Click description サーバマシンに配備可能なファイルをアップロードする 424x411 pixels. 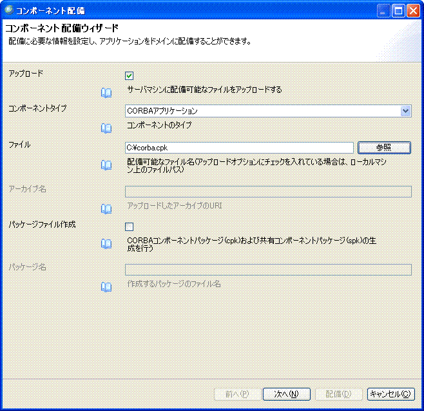[204, 90]
